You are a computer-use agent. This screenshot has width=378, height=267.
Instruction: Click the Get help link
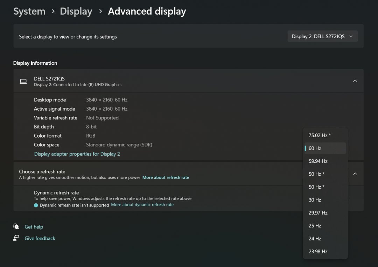(x=34, y=227)
